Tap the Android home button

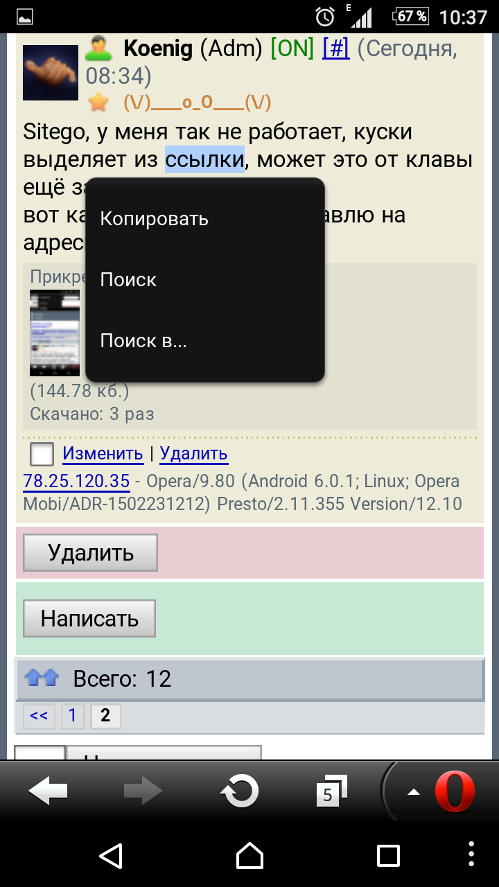pyautogui.click(x=249, y=855)
